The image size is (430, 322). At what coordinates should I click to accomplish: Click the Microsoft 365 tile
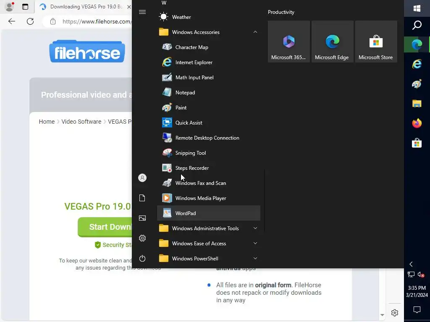tap(288, 42)
